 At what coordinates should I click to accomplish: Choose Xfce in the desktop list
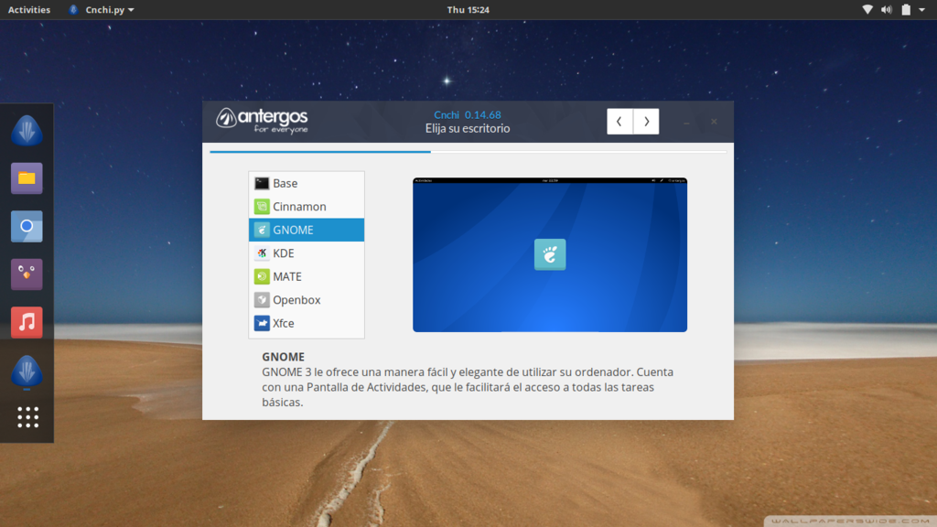tap(307, 323)
